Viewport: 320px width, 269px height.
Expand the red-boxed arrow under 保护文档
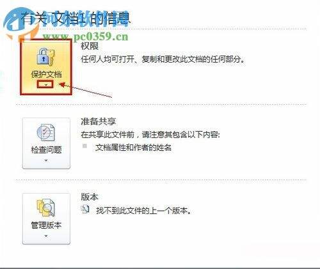tap(45, 84)
